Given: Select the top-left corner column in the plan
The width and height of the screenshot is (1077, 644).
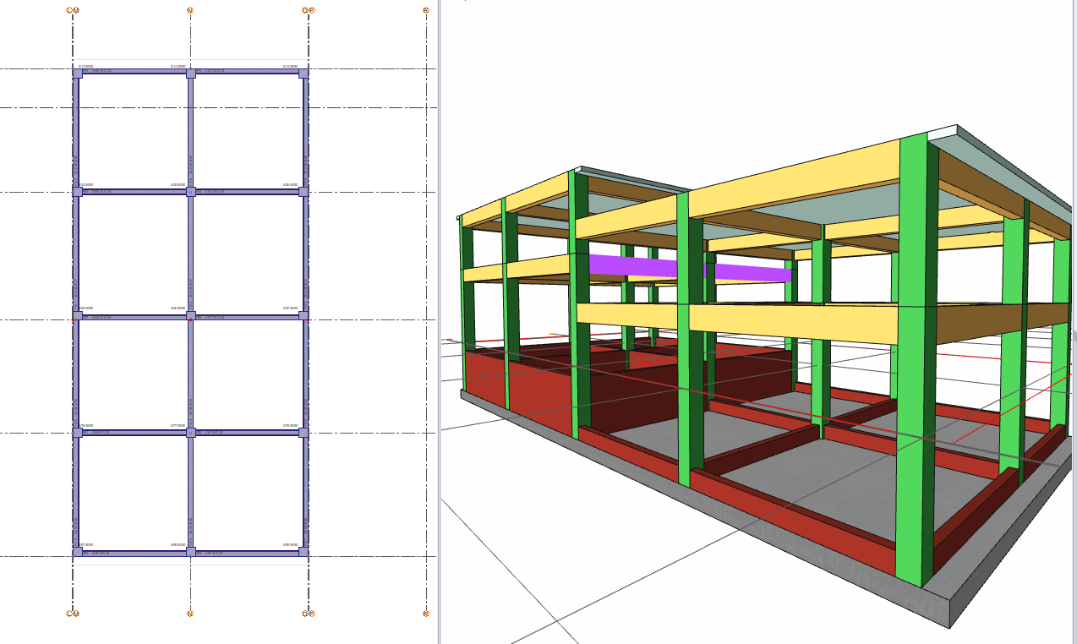Looking at the screenshot, I should (x=78, y=74).
